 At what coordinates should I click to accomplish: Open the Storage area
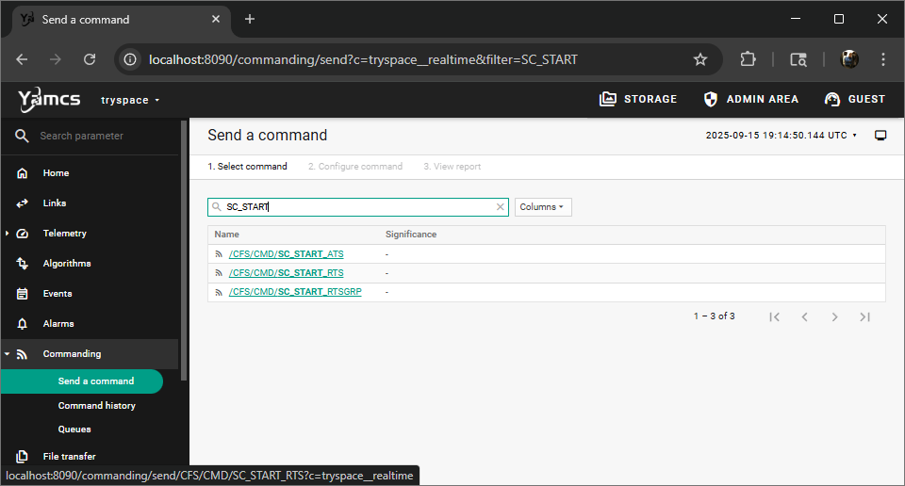point(638,99)
